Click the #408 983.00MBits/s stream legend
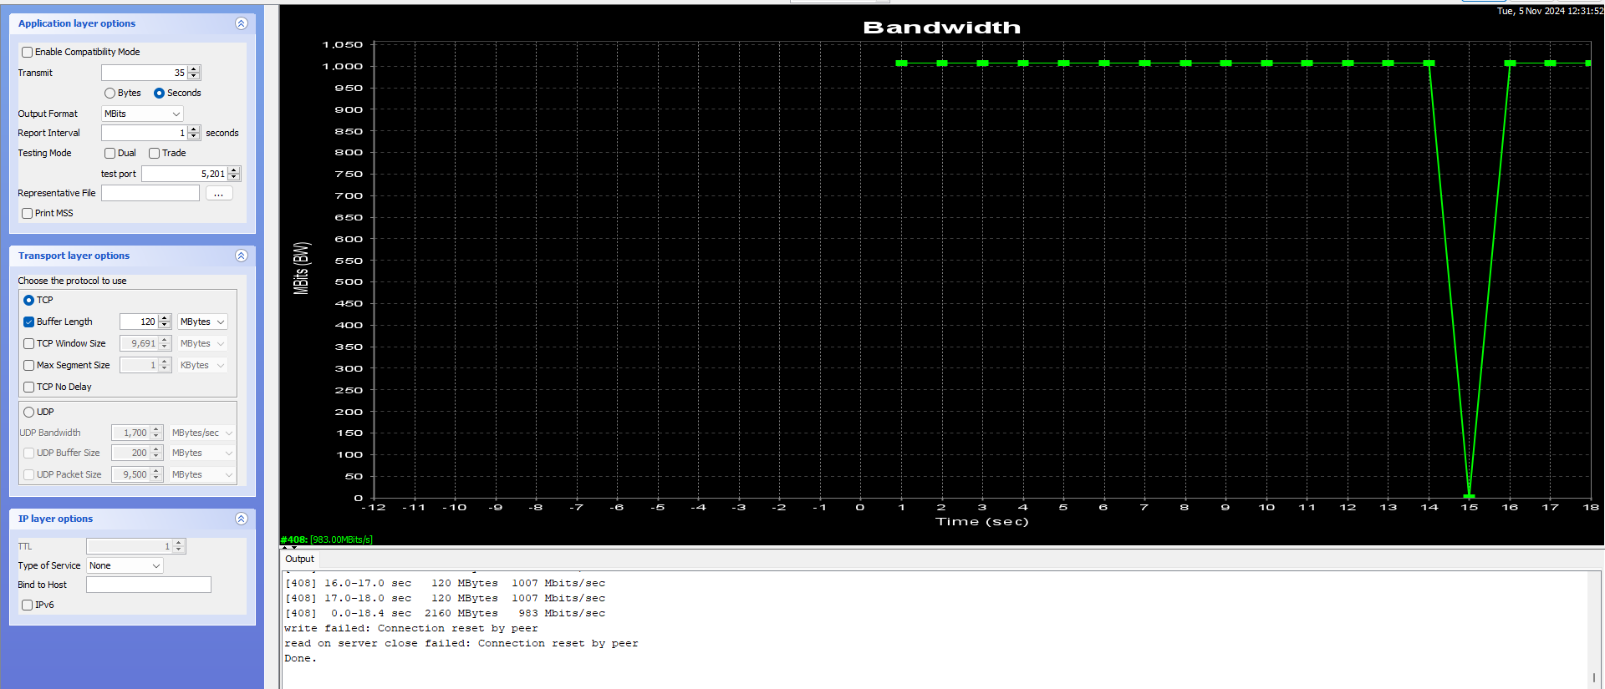 (x=327, y=540)
